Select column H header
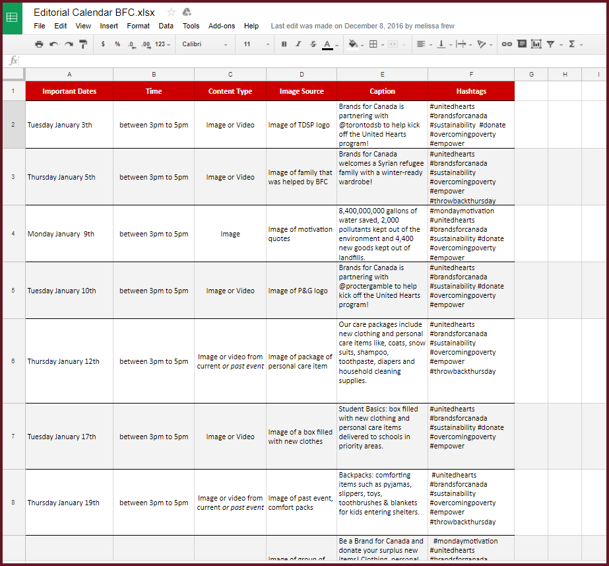The height and width of the screenshot is (566, 609). 565,74
